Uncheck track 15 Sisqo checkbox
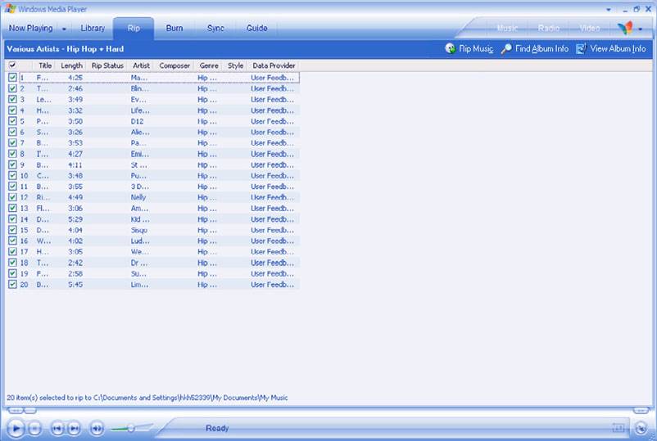 [12, 230]
